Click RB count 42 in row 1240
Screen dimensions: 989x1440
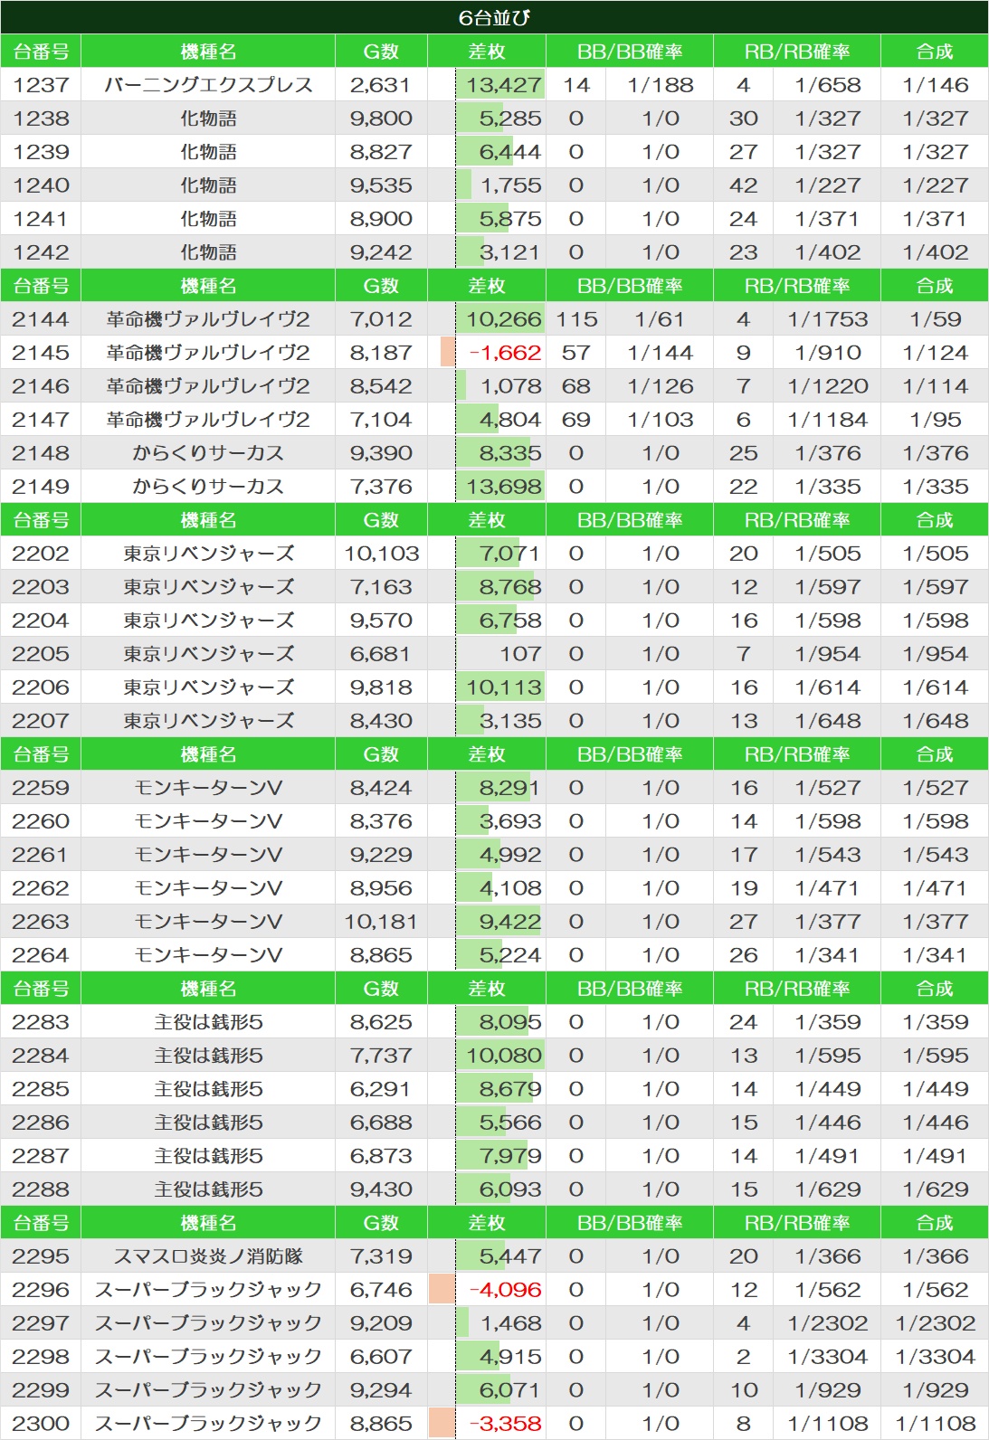tap(743, 185)
